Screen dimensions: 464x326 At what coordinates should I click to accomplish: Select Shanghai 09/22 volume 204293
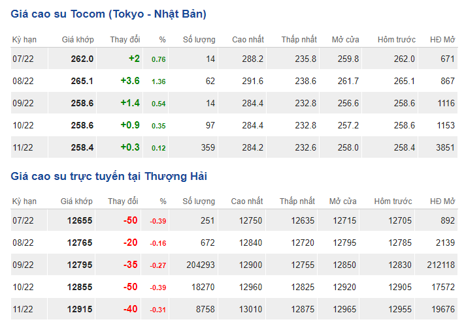[x=201, y=265]
